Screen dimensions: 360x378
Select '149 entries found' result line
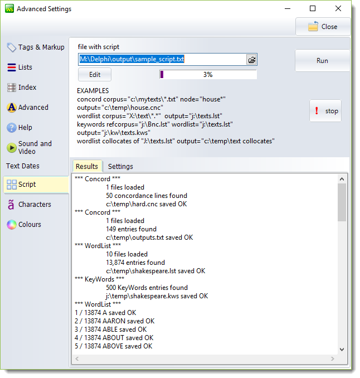(x=131, y=229)
